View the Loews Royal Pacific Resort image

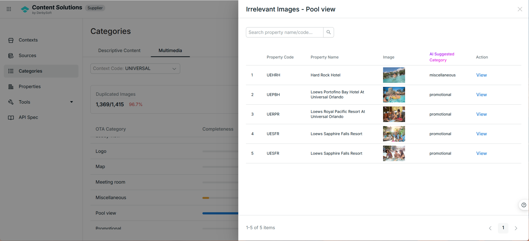pos(481,114)
